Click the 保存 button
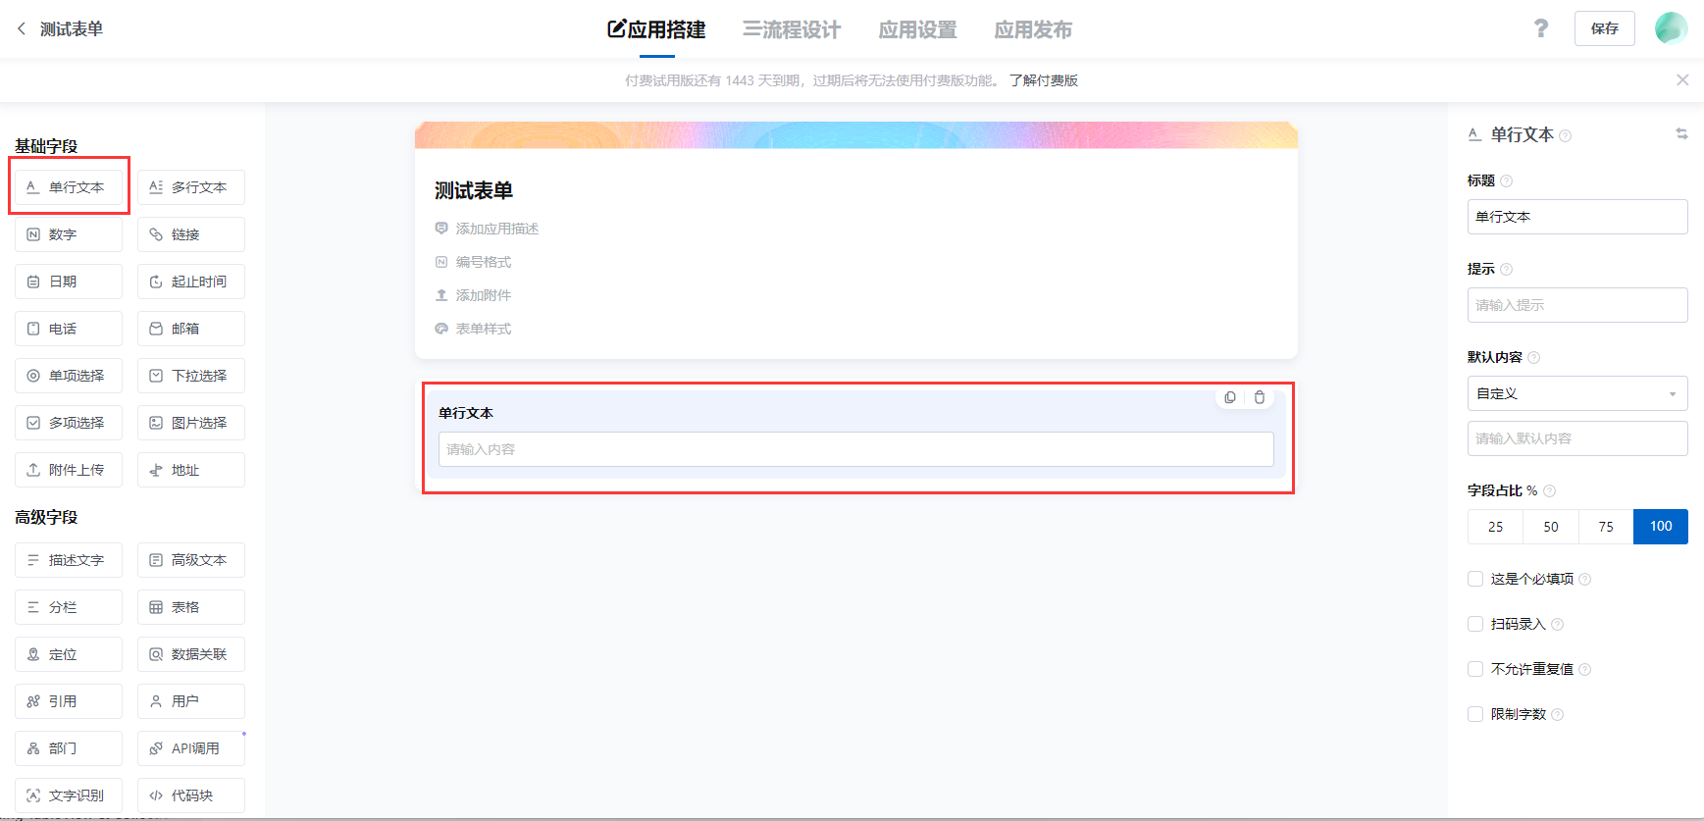The width and height of the screenshot is (1704, 821). [1604, 28]
